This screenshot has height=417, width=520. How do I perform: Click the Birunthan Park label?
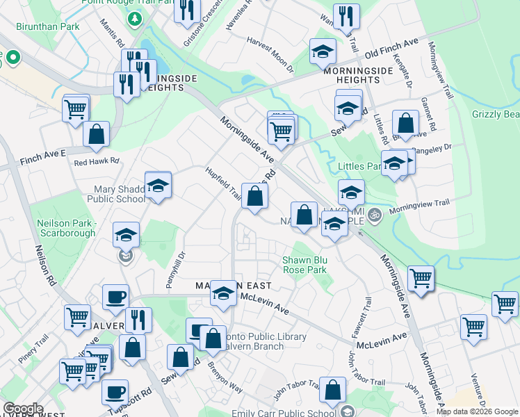(48, 27)
